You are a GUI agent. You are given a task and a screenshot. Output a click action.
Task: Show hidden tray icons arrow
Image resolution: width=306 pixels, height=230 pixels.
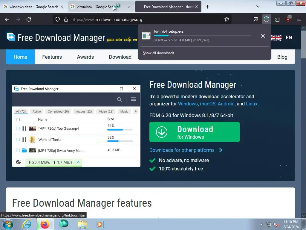click(261, 224)
